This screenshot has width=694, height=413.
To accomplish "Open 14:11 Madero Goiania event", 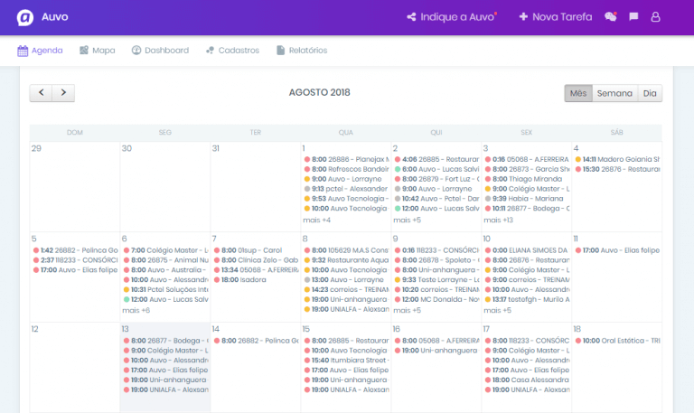I will click(617, 159).
